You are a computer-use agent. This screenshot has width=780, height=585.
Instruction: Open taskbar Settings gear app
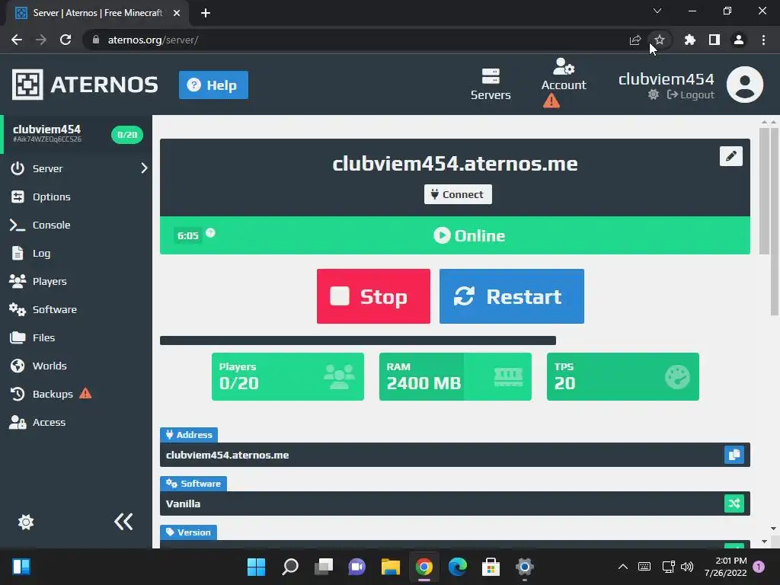(x=524, y=567)
